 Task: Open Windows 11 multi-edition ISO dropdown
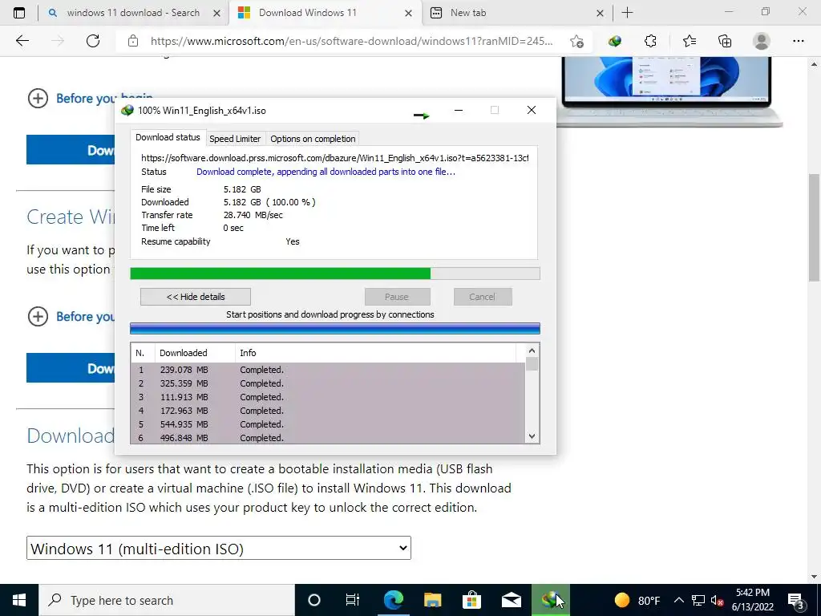[x=219, y=549]
